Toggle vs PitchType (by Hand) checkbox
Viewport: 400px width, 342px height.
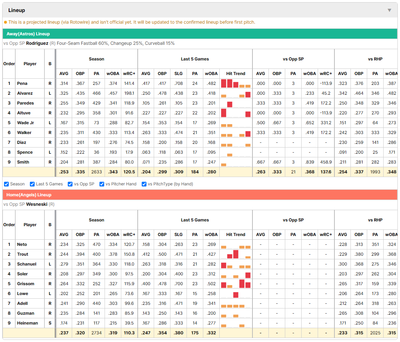(144, 184)
